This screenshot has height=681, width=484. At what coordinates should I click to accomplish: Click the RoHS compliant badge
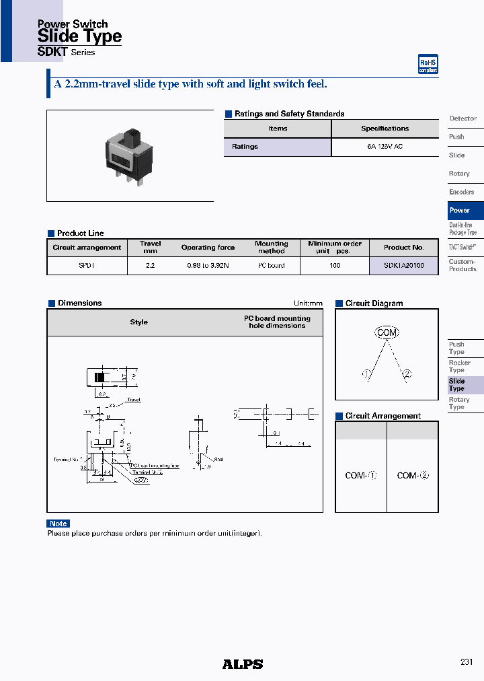tap(428, 65)
